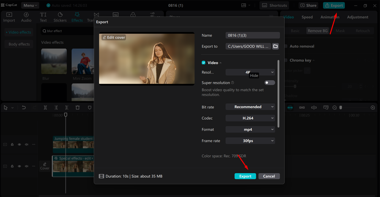Open the Resolution dropdown showing 4K

pos(250,72)
